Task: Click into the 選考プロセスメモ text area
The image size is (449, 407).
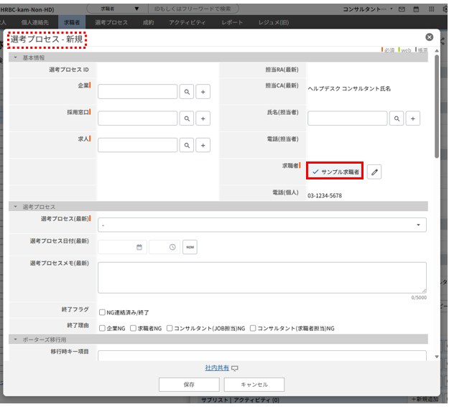Action: 261,276
